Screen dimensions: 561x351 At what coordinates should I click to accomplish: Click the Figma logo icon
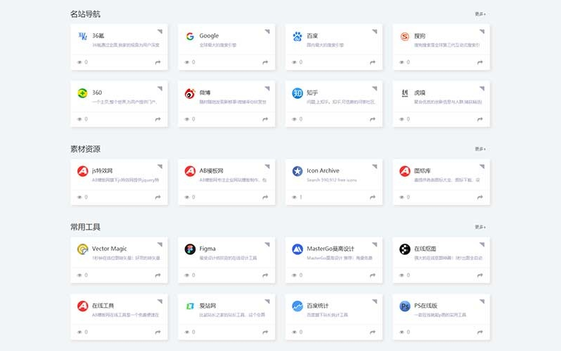[x=190, y=249]
